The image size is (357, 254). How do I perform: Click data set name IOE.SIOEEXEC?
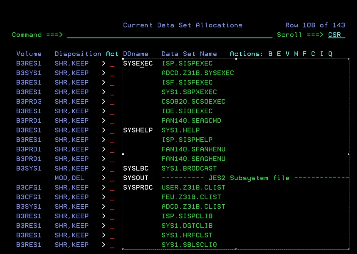187,111
